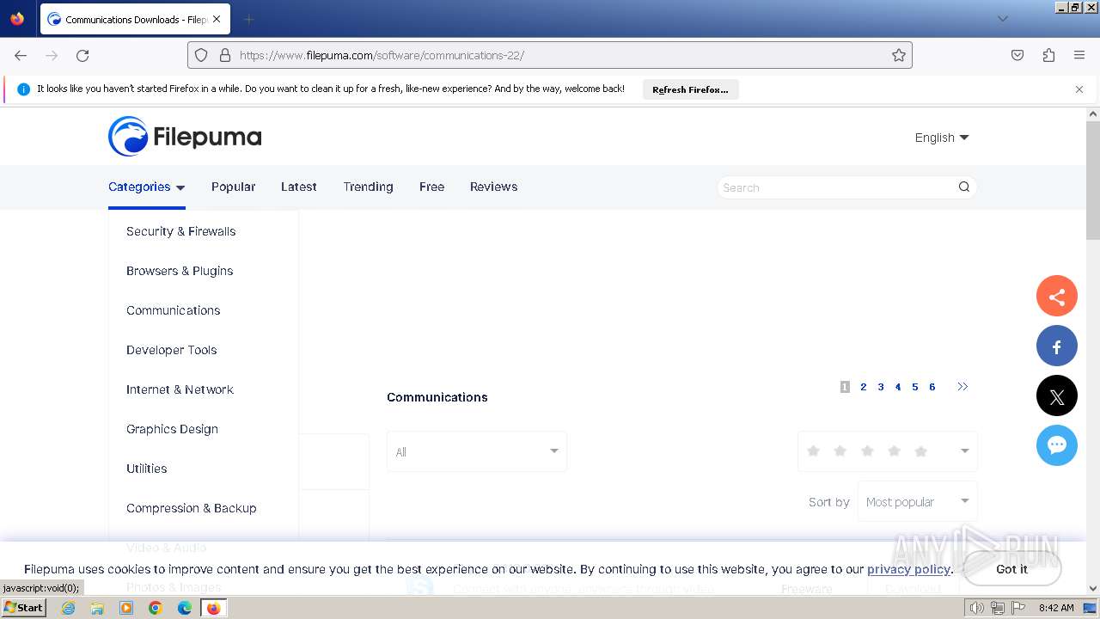This screenshot has width=1100, height=619.
Task: Open the privacy policy link
Action: click(x=908, y=569)
